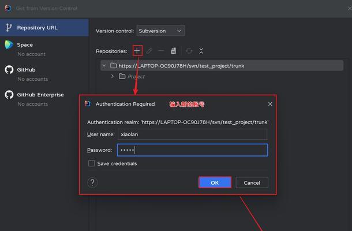Image resolution: width=352 pixels, height=231 pixels.
Task: Select Repository URL in sidebar
Action: click(44, 28)
